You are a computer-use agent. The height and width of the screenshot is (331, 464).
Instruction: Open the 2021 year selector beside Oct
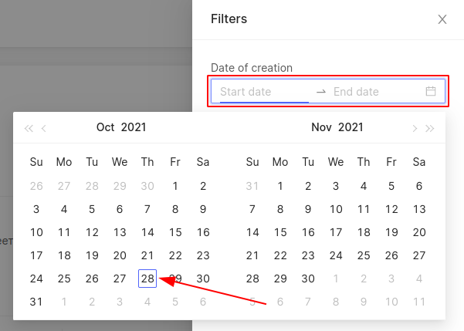[x=134, y=127]
